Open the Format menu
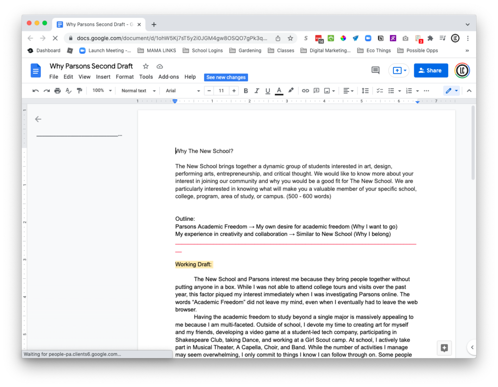The height and width of the screenshot is (387, 498). (x=125, y=77)
